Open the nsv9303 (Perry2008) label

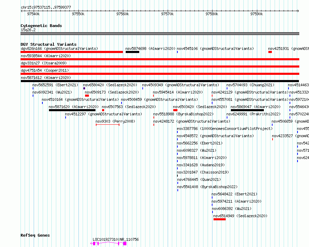[x=115, y=121]
